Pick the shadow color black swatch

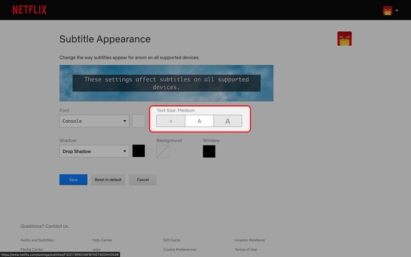[x=139, y=151]
